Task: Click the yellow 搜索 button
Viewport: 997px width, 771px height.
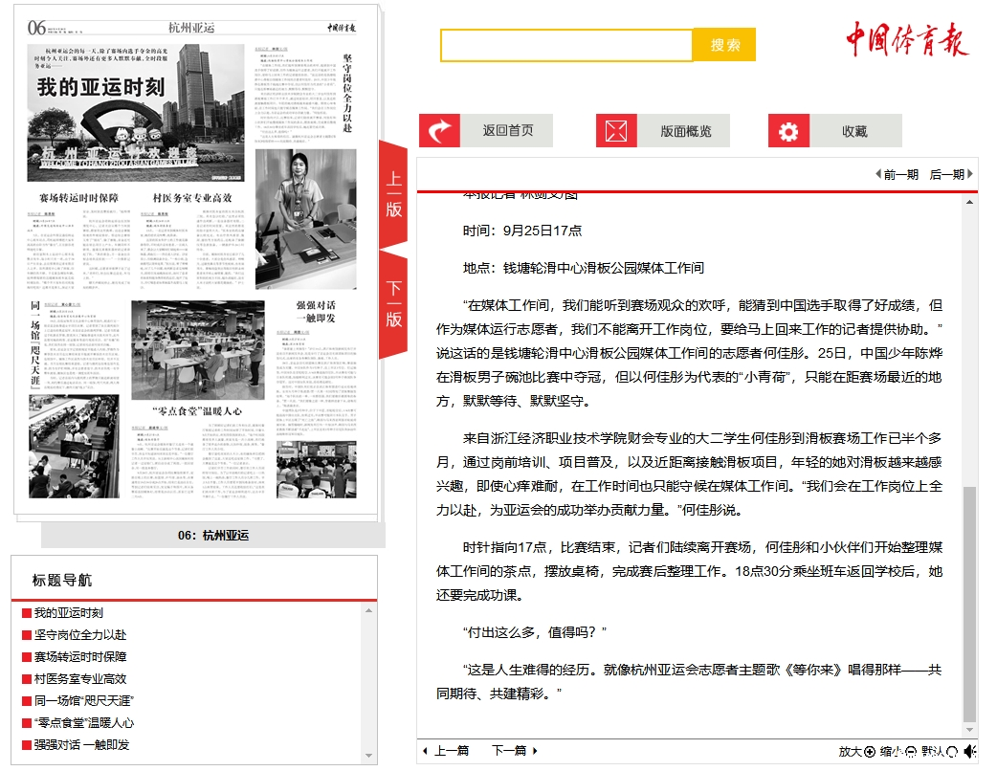Action: coord(724,45)
